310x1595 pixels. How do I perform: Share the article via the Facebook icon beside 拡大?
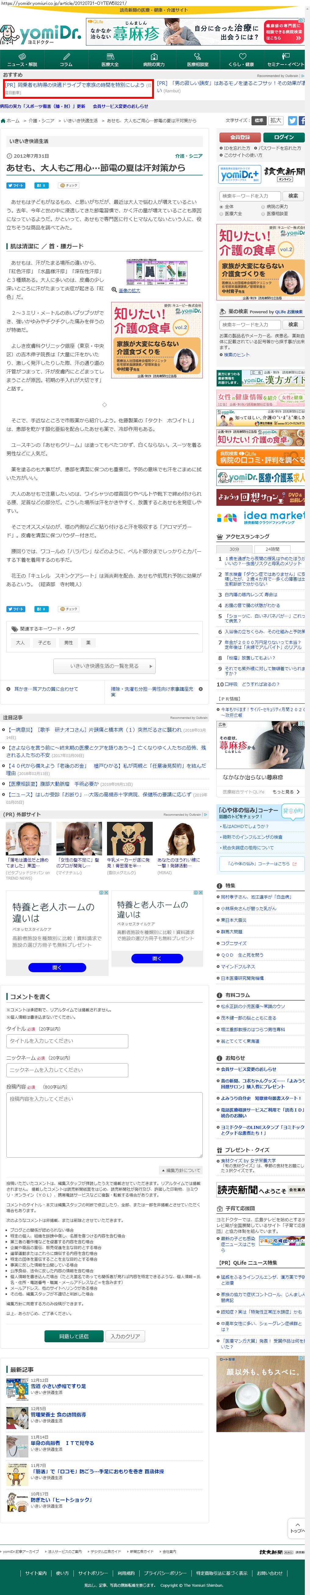click(303, 121)
